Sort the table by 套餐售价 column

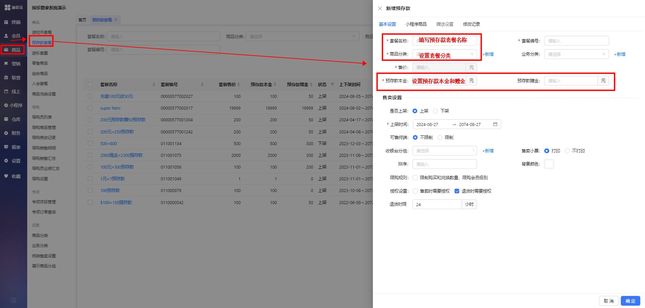[x=239, y=84]
